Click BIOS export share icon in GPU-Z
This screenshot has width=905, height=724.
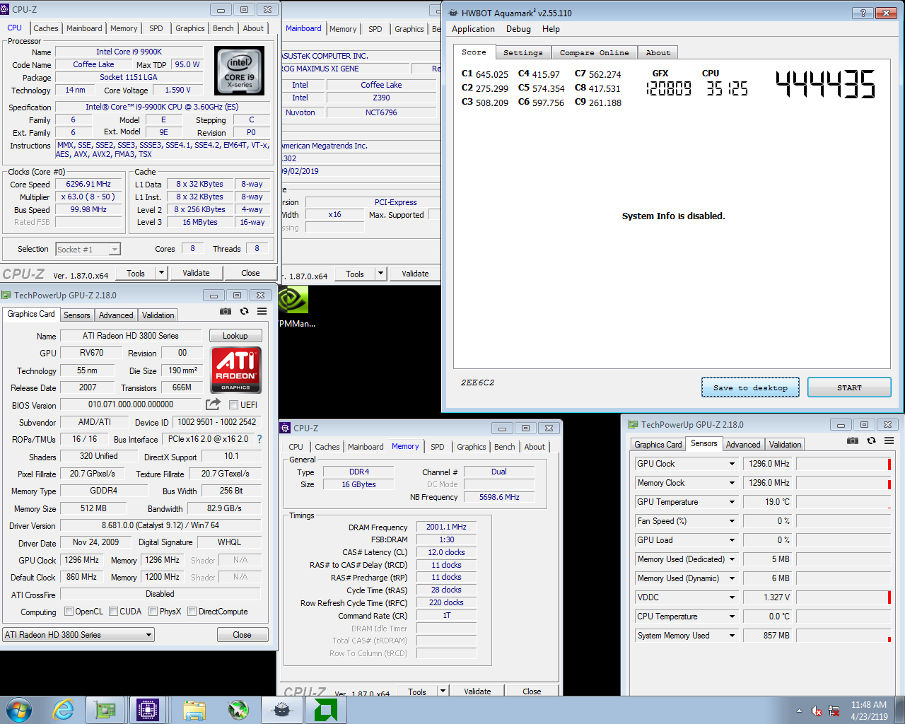coord(213,404)
